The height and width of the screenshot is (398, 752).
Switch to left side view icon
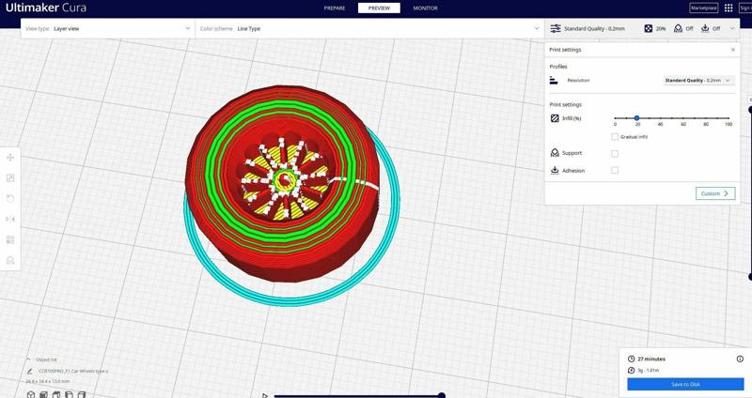pos(69,394)
